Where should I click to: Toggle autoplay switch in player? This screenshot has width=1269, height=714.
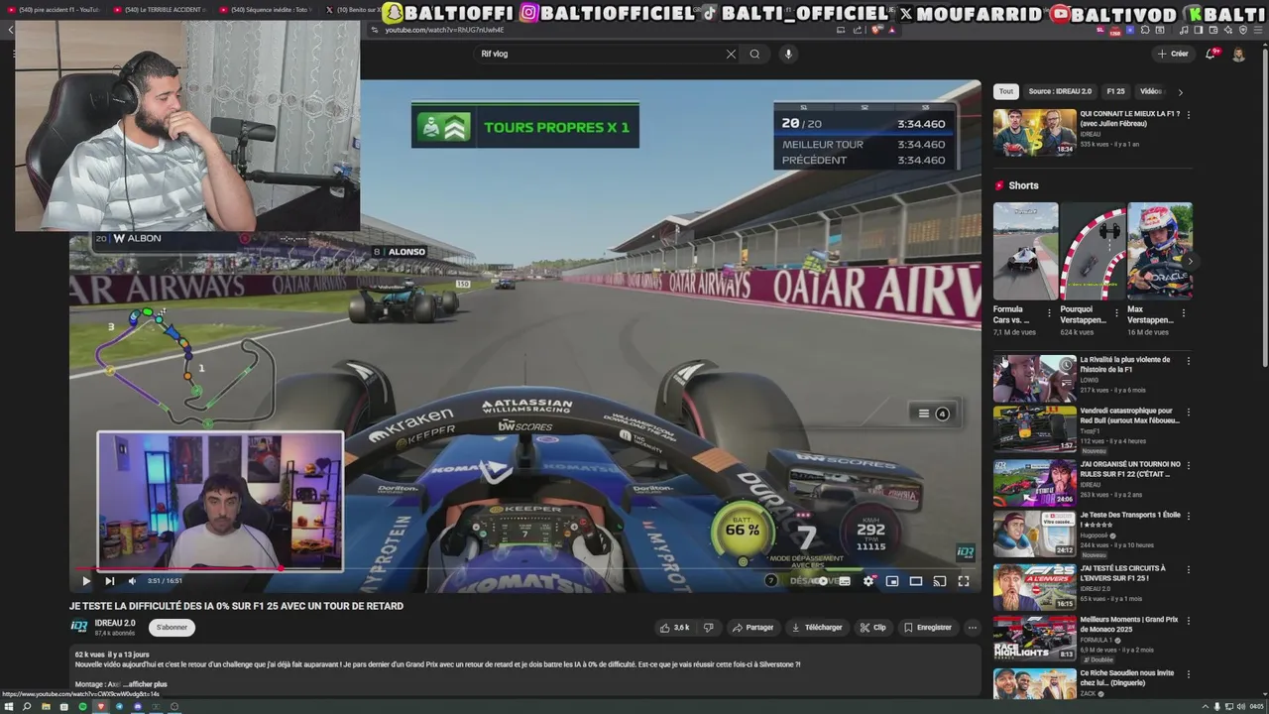819,581
